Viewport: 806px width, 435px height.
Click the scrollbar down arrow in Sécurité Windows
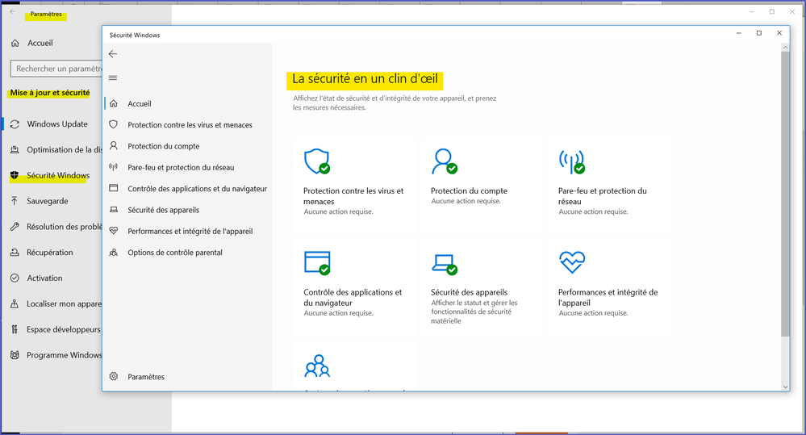[x=785, y=387]
